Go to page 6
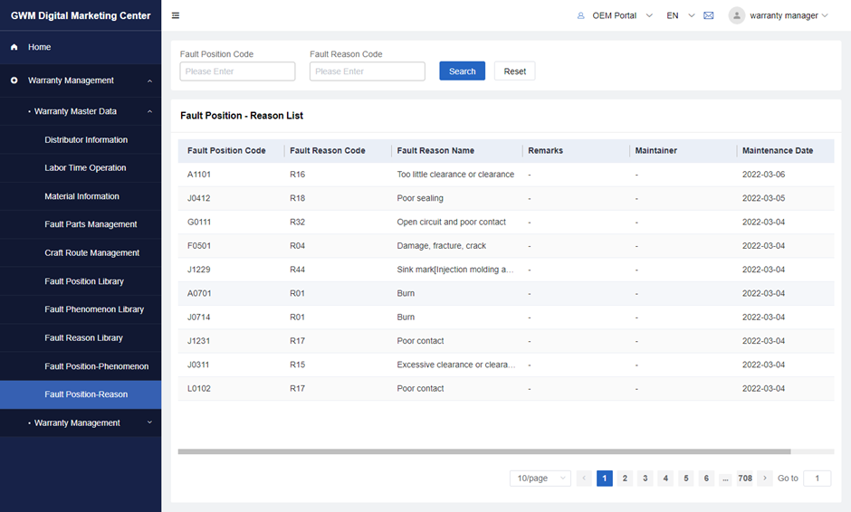The image size is (851, 512). coord(706,478)
